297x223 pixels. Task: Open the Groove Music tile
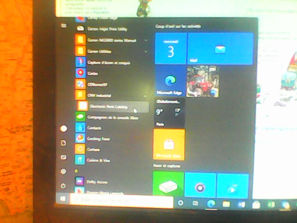pos(200,185)
